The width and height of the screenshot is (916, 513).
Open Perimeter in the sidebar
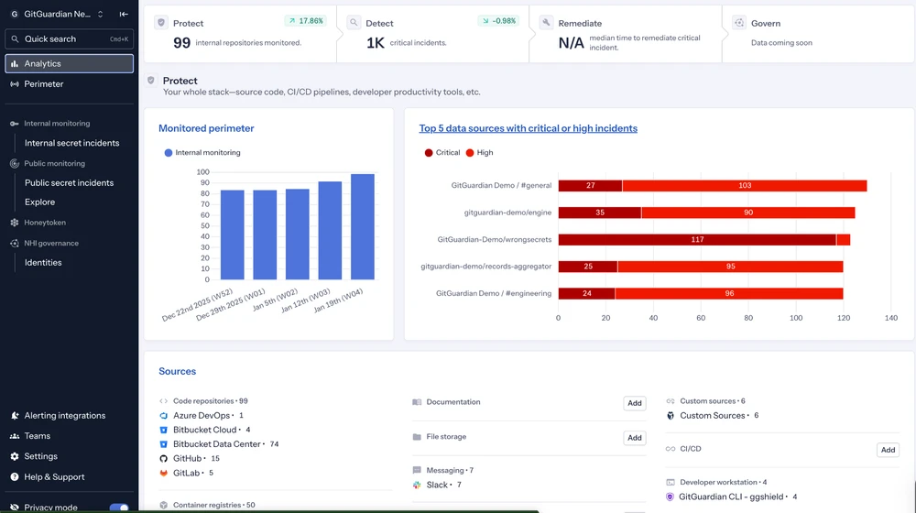[44, 84]
